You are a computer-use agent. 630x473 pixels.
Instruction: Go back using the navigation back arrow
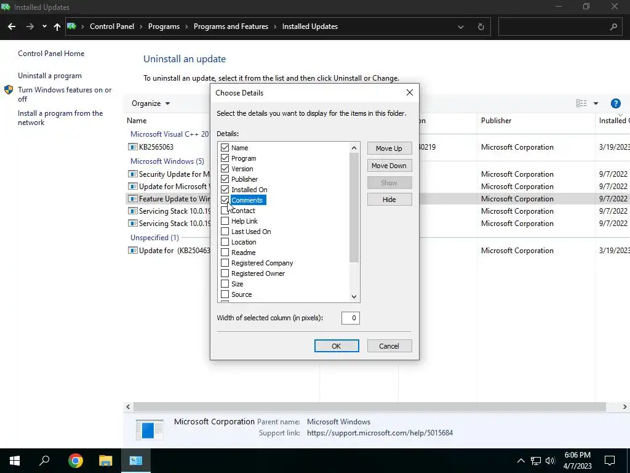pyautogui.click(x=12, y=26)
